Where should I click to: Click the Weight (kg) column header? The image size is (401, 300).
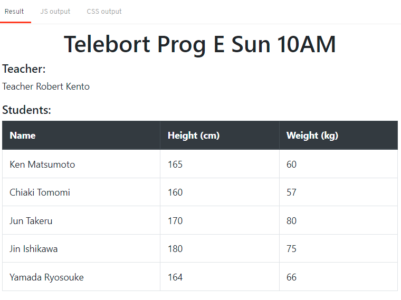point(312,136)
